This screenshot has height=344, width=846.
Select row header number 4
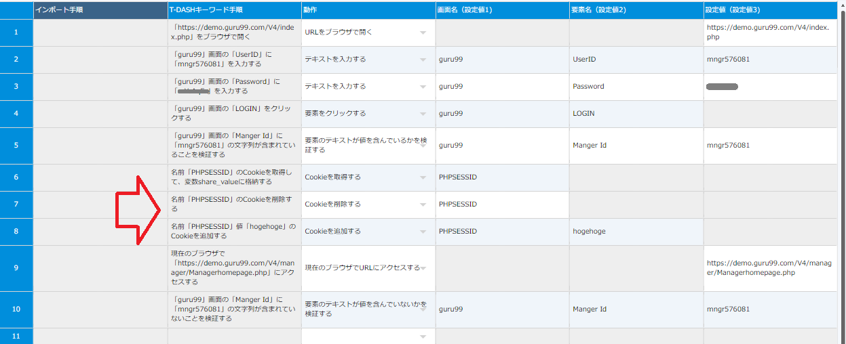click(16, 114)
